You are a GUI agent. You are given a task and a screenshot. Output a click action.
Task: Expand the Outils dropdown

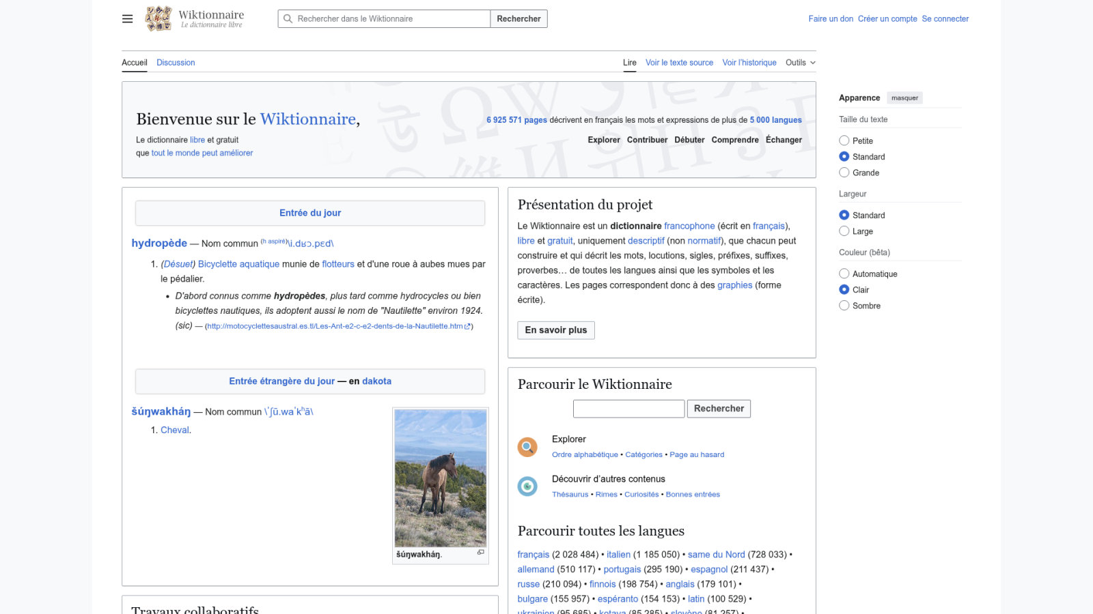tap(800, 63)
